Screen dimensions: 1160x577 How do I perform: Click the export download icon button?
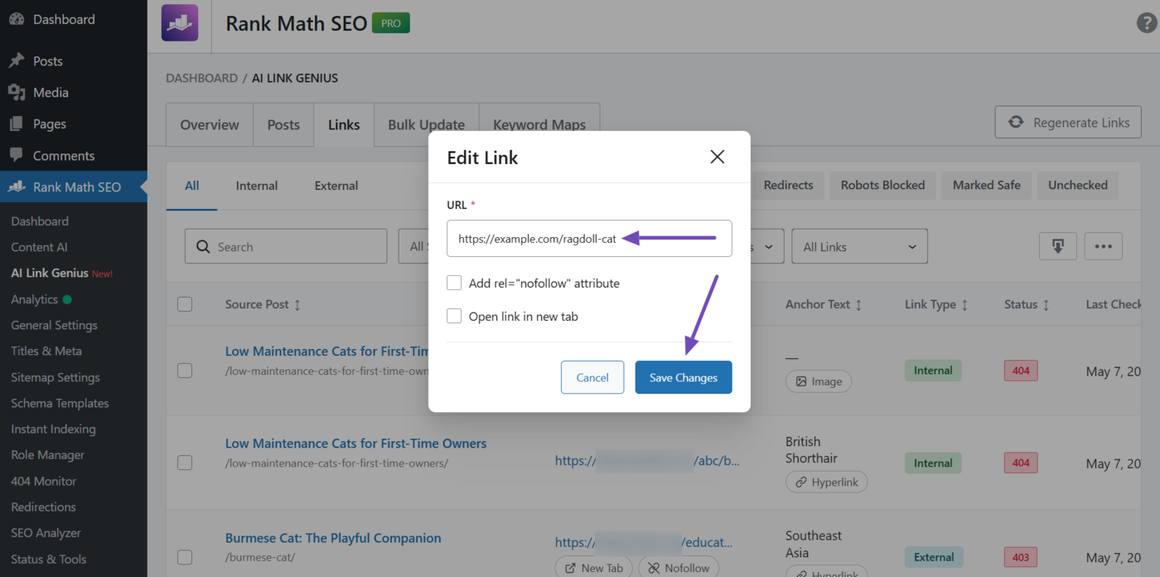1058,246
